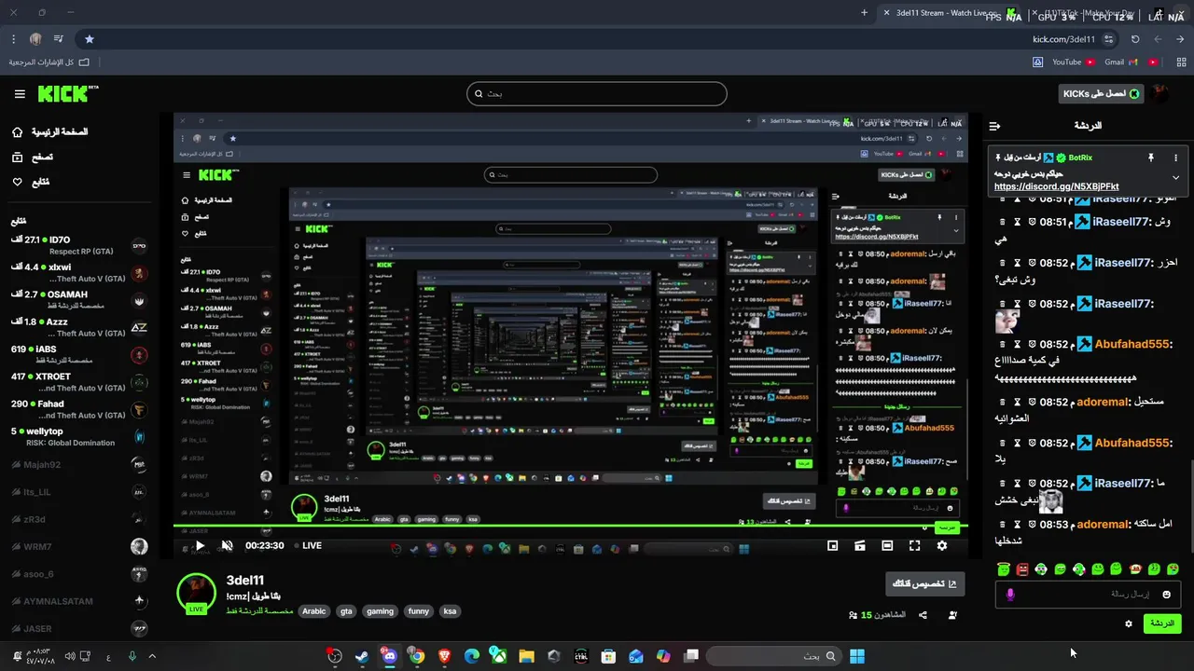Image resolution: width=1194 pixels, height=671 pixels.
Task: Select the gaming tag
Action: 380,611
